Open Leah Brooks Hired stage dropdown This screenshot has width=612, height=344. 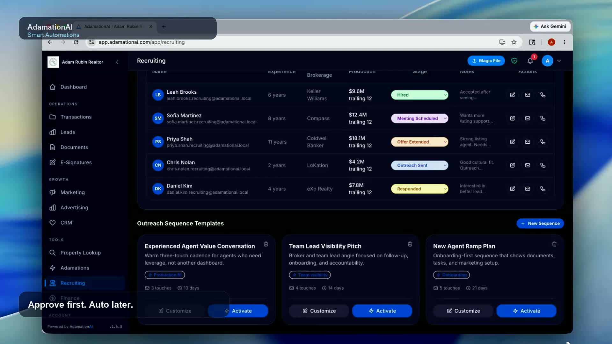[x=419, y=95]
